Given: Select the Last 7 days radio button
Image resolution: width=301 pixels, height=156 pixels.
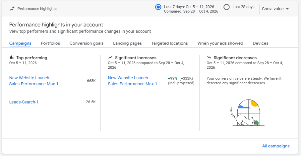Looking at the screenshot, I should click(x=158, y=7).
